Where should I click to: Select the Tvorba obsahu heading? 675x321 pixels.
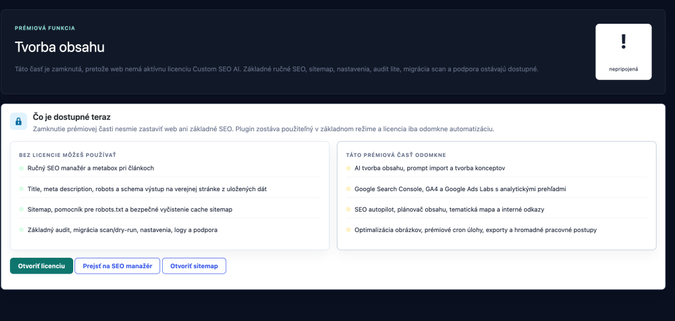(x=59, y=47)
